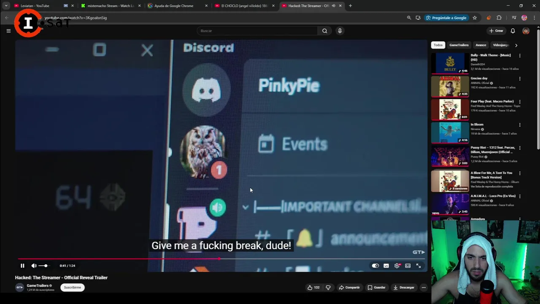540x304 pixels.
Task: Open the In Bloom Nirvana video thumbnail
Action: pyautogui.click(x=450, y=132)
